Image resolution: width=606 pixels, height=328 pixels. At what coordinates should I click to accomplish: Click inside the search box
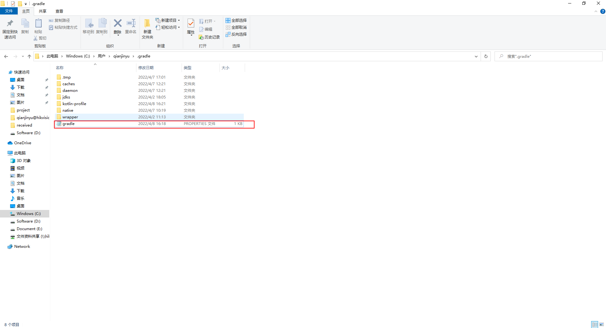tap(537, 56)
